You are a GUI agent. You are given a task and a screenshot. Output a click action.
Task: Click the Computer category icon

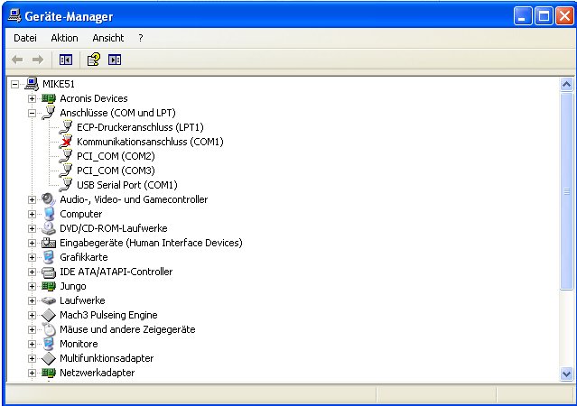coord(49,214)
